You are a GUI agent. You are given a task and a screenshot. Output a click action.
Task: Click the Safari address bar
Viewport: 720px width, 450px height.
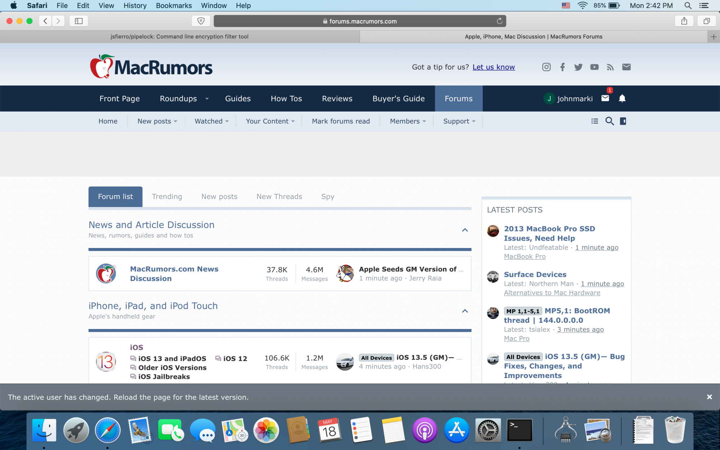(x=360, y=21)
